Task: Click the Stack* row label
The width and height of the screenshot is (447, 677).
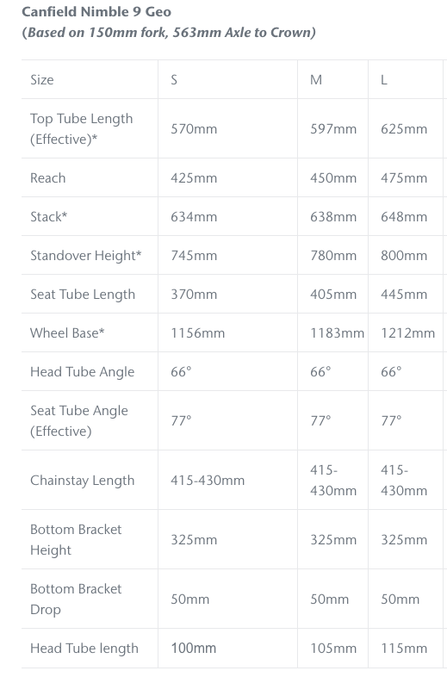Action: (49, 217)
